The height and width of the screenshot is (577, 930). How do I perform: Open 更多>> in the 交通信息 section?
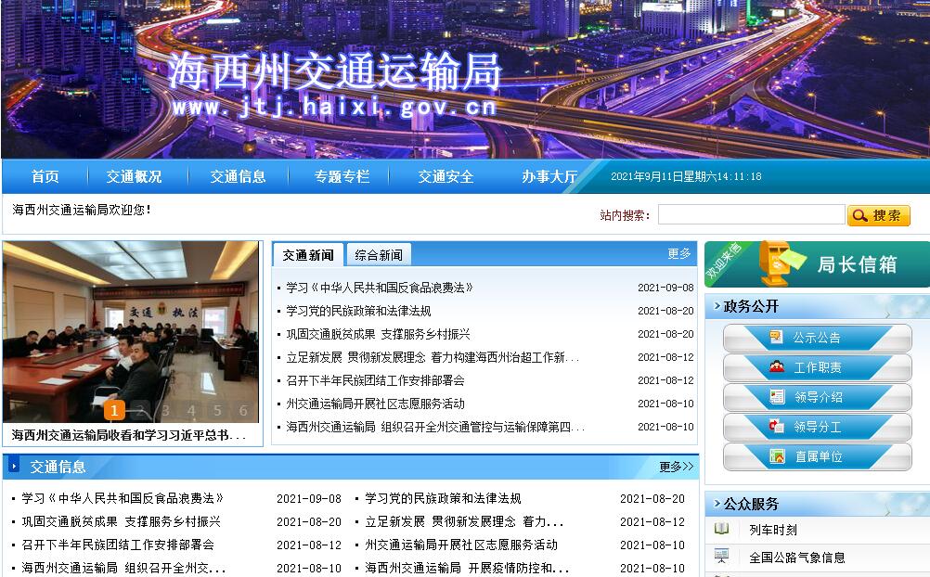click(x=676, y=467)
